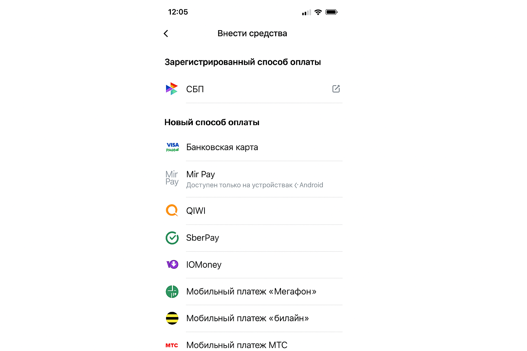Choose IOMoney payment option
Image resolution: width=527 pixels, height=351 pixels.
point(204,265)
